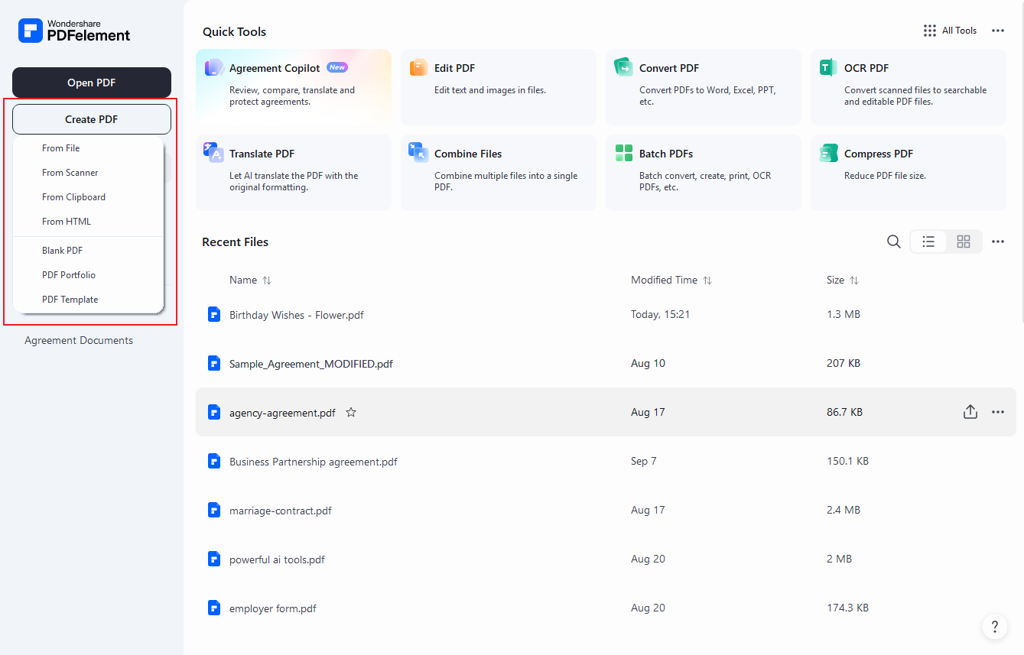Choose PDF Template in Create PDF menu
The image size is (1024, 655).
88,300
